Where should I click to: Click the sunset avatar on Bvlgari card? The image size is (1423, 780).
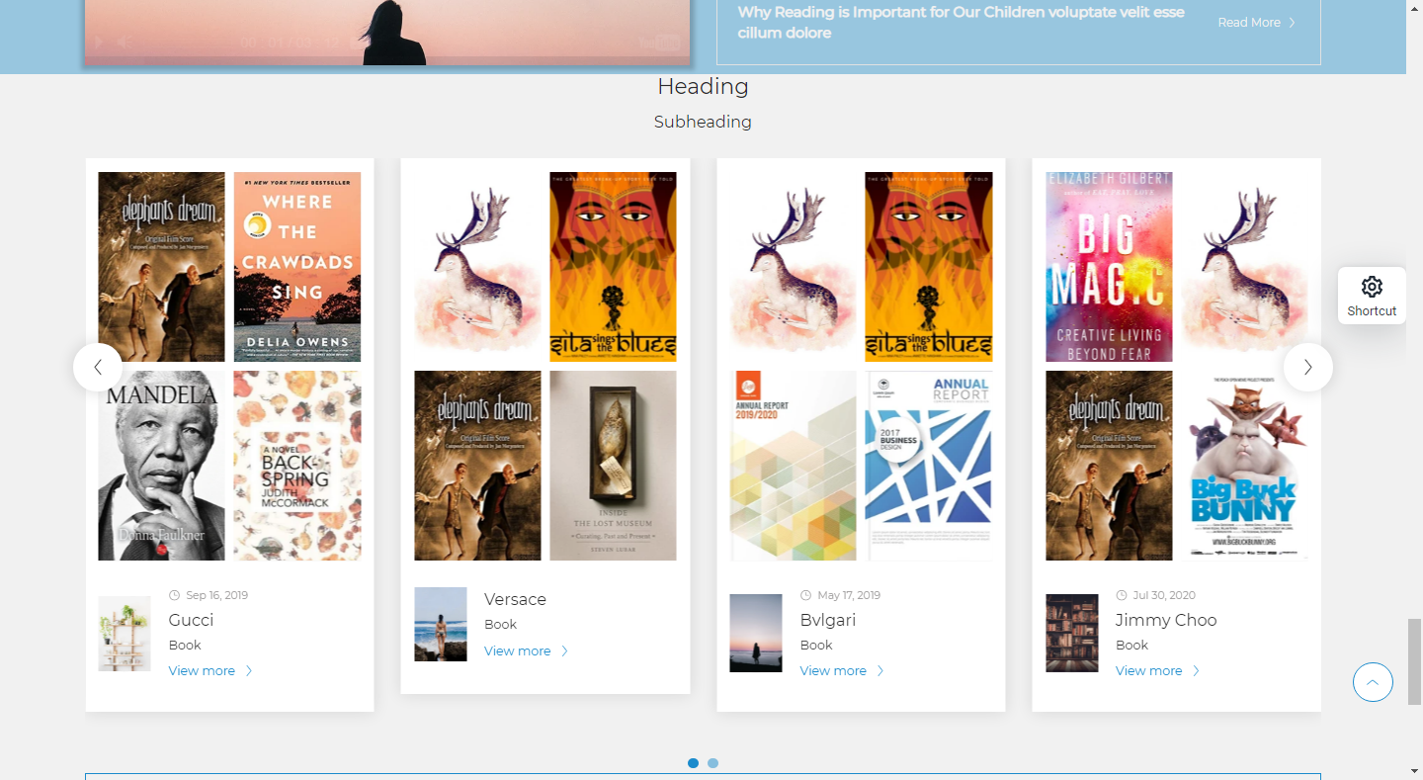point(756,634)
